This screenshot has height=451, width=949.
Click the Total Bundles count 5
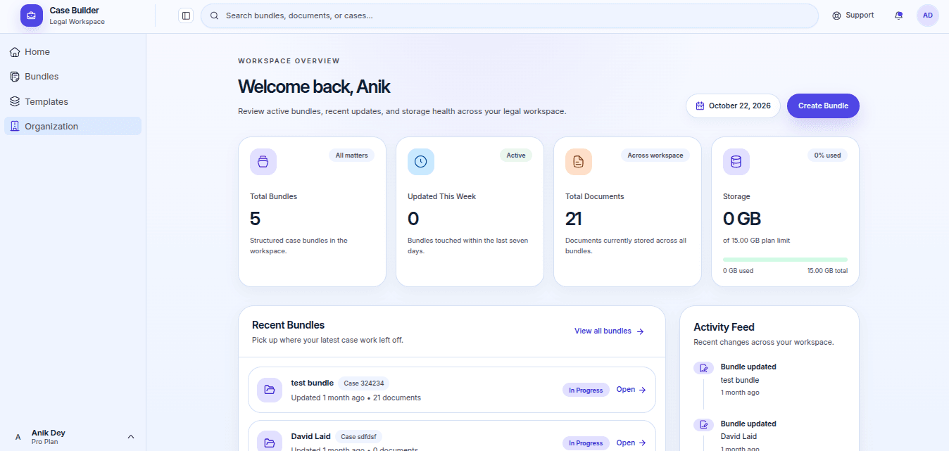click(x=255, y=219)
